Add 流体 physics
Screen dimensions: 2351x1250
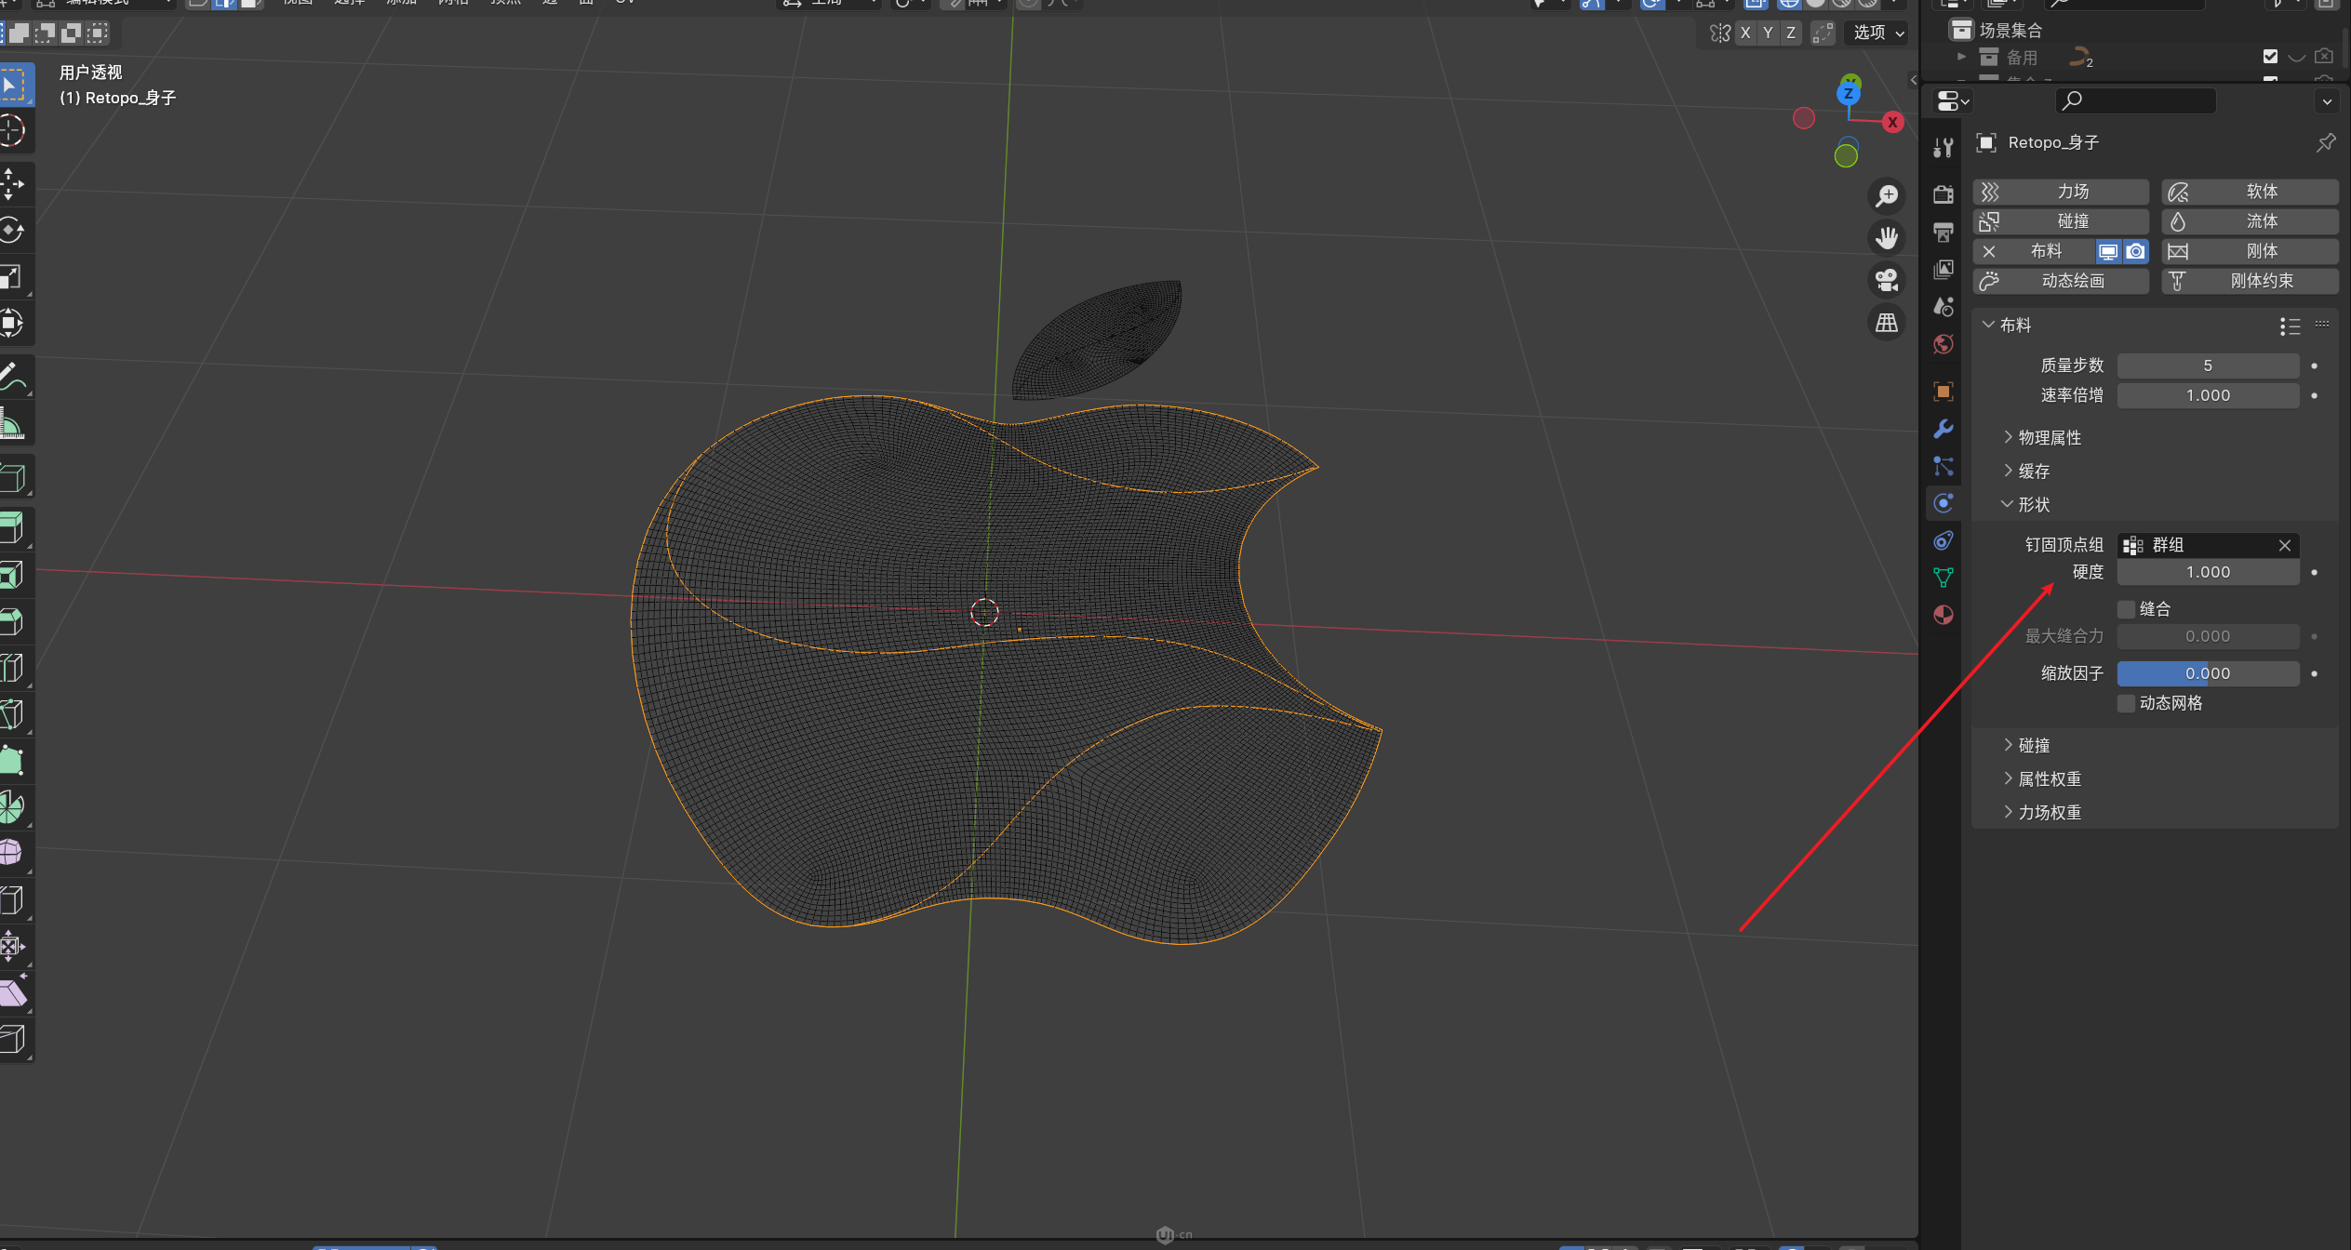(2250, 221)
